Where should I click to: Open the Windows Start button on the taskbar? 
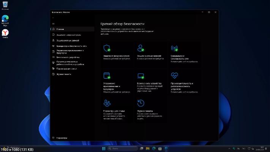[x=103, y=148]
